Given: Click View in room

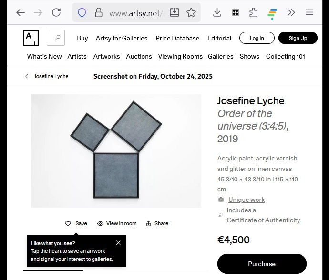Looking at the screenshot, I should pos(117,223).
